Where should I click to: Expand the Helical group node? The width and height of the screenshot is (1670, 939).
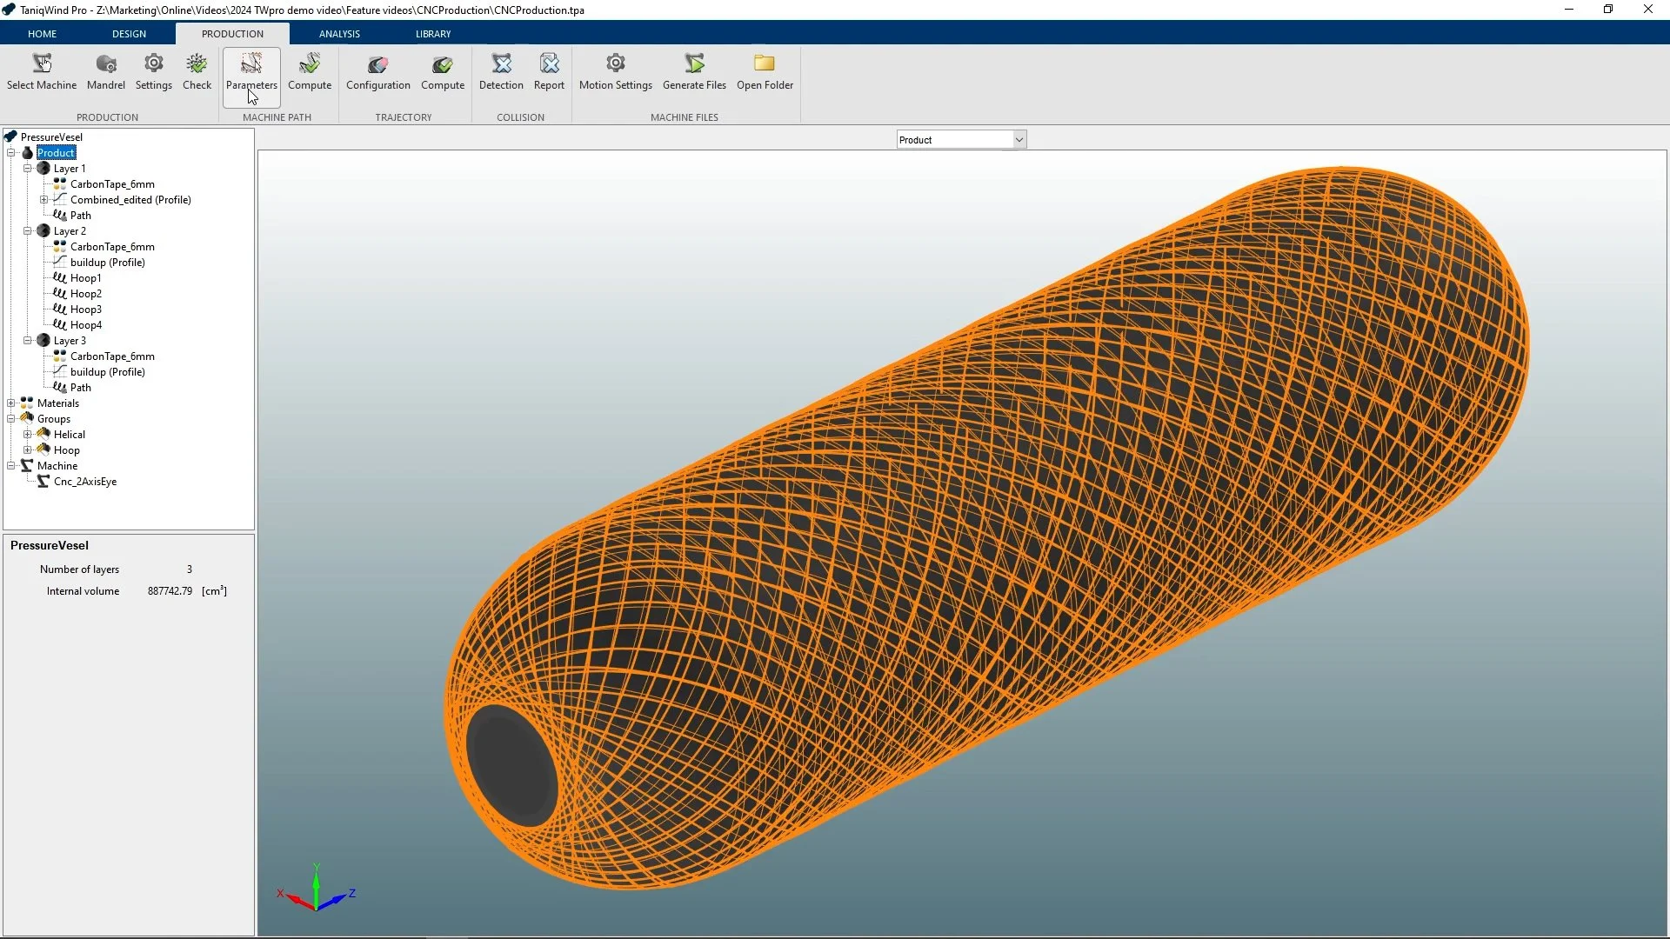coord(27,434)
